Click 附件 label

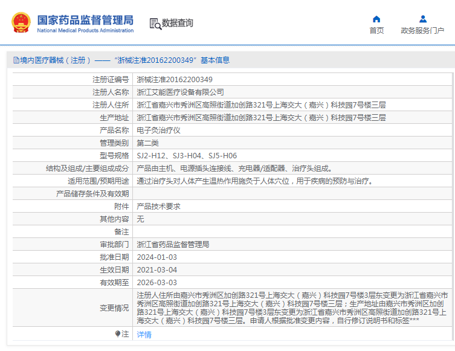coord(121,207)
